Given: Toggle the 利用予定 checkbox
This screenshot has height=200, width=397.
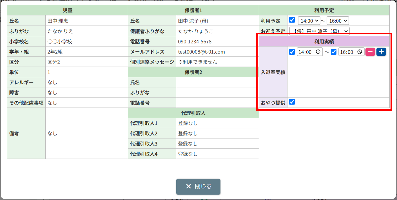Looking at the screenshot, I should click(x=292, y=20).
